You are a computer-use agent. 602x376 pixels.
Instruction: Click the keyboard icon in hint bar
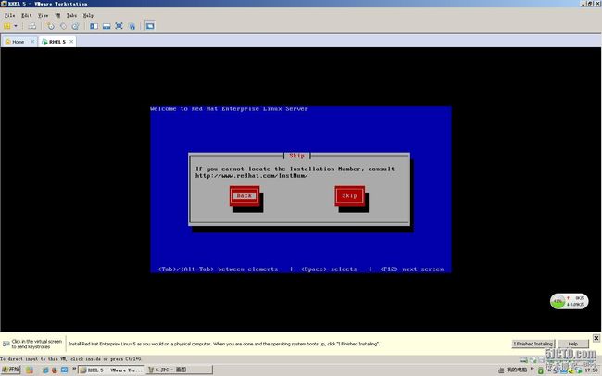(x=6, y=344)
